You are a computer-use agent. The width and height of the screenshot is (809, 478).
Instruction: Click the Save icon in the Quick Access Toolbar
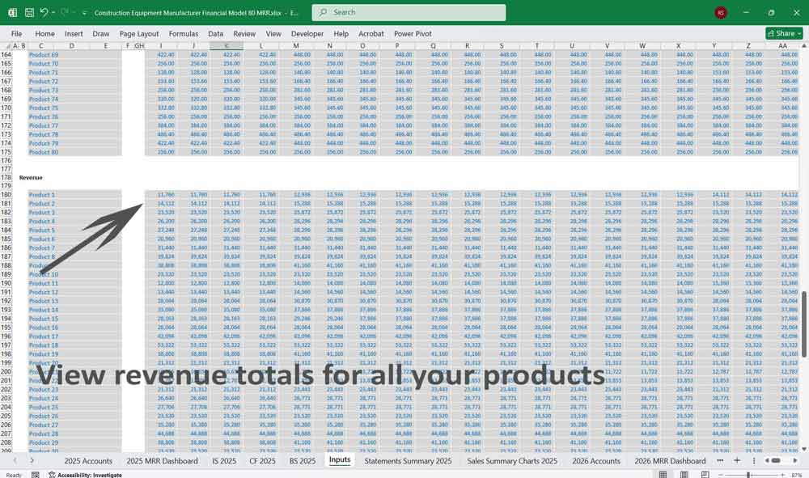point(28,12)
